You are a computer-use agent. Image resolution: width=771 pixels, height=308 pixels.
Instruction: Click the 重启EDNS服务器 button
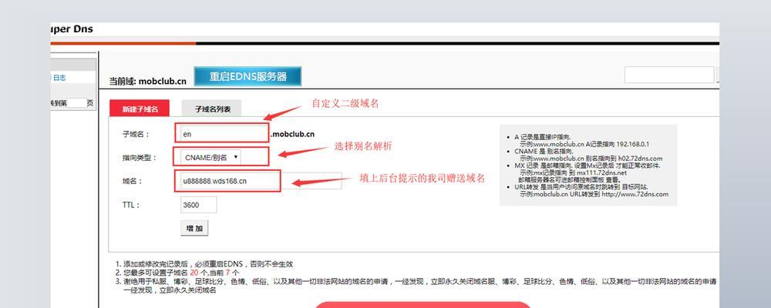click(x=247, y=76)
